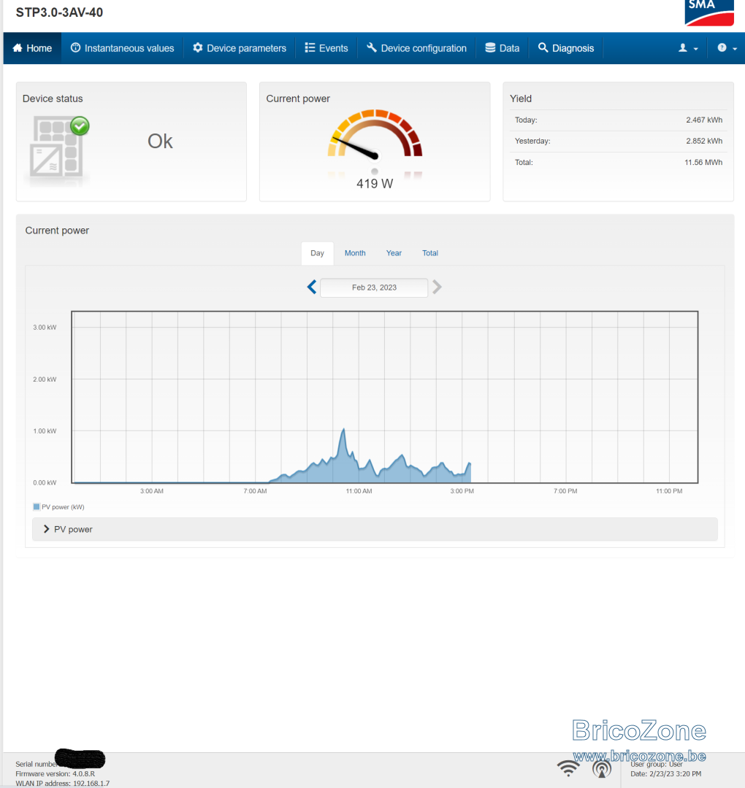Click the WLAN signal icon in the footer
The image size is (745, 788).
[568, 767]
